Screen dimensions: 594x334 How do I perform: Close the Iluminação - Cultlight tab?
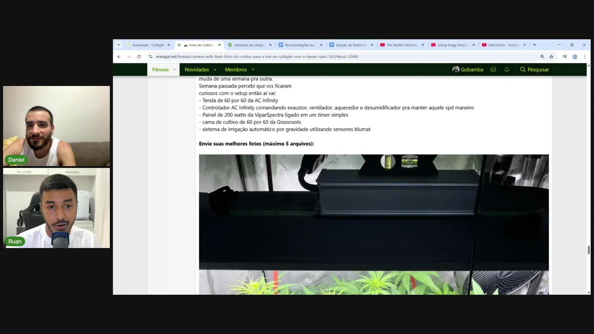coord(168,45)
